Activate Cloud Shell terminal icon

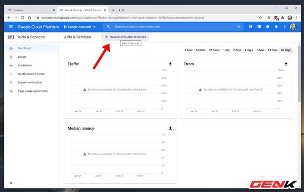(x=259, y=27)
